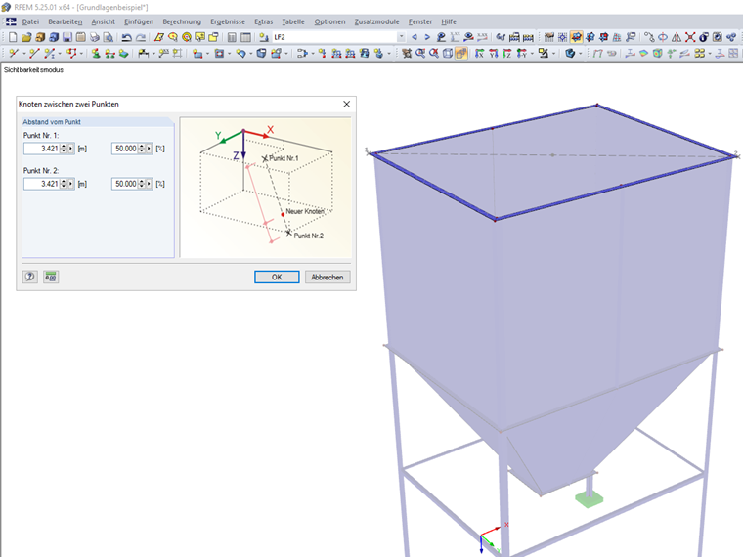This screenshot has width=743, height=557.
Task: Click the Print icon in toolbar
Action: pyautogui.click(x=95, y=37)
